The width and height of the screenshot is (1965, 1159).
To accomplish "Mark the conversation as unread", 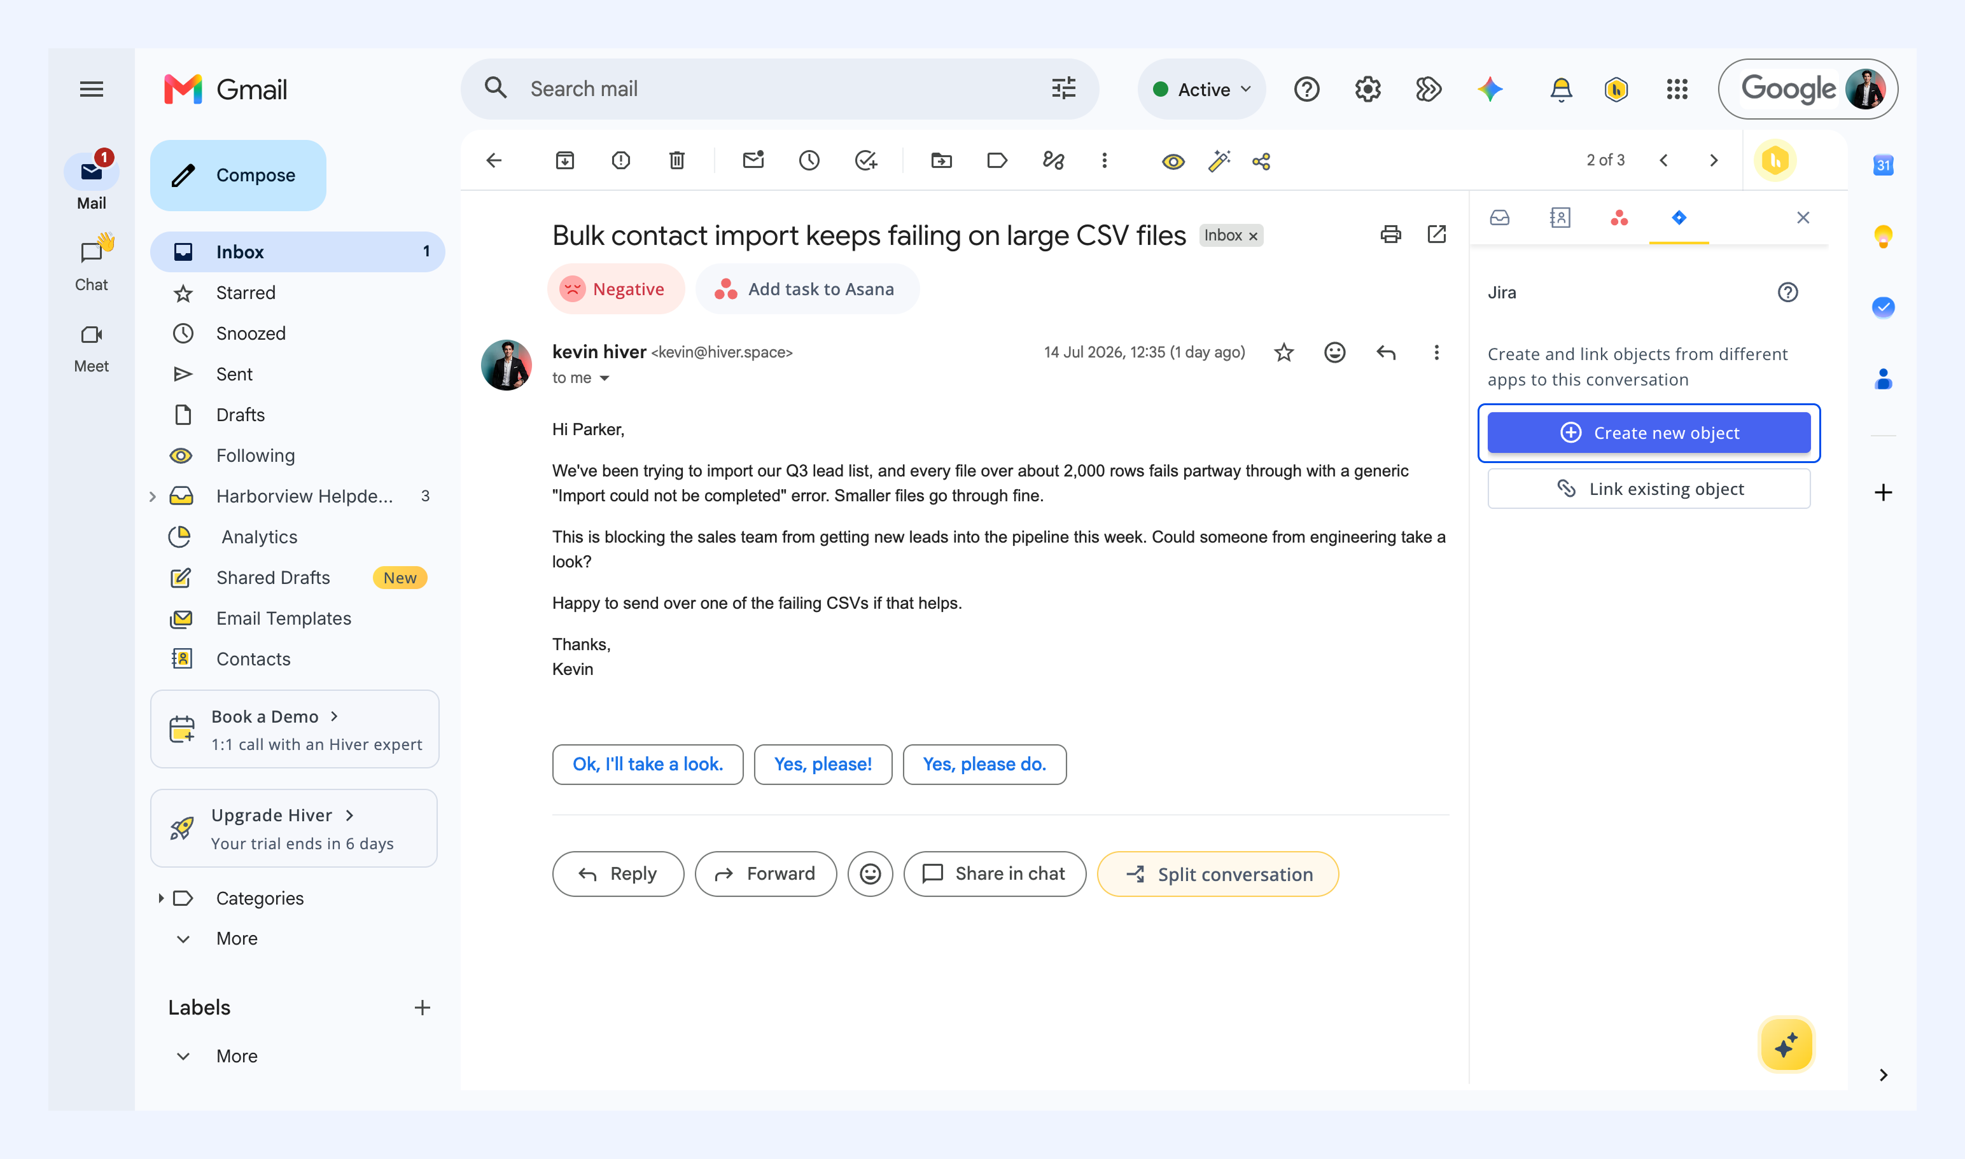I will [x=753, y=160].
